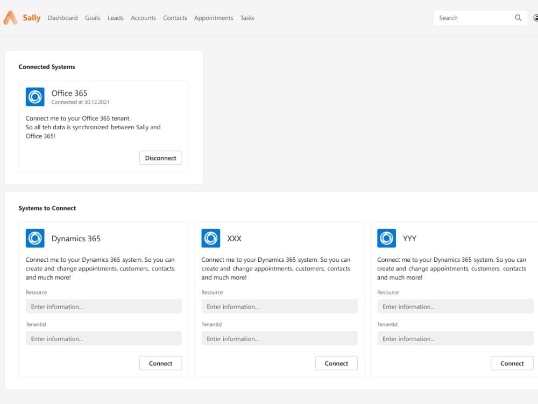Viewport: 538px width, 404px height.
Task: Open the Leads page
Action: point(115,18)
